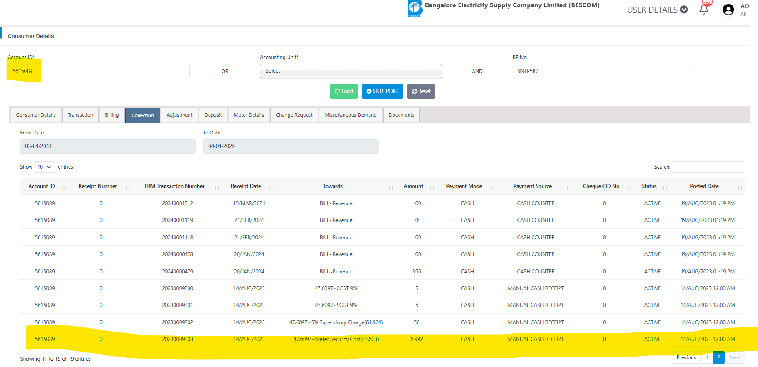Viewport: 758px width, 367px height.
Task: Sort by Posted Date column arrows
Action: (x=740, y=188)
